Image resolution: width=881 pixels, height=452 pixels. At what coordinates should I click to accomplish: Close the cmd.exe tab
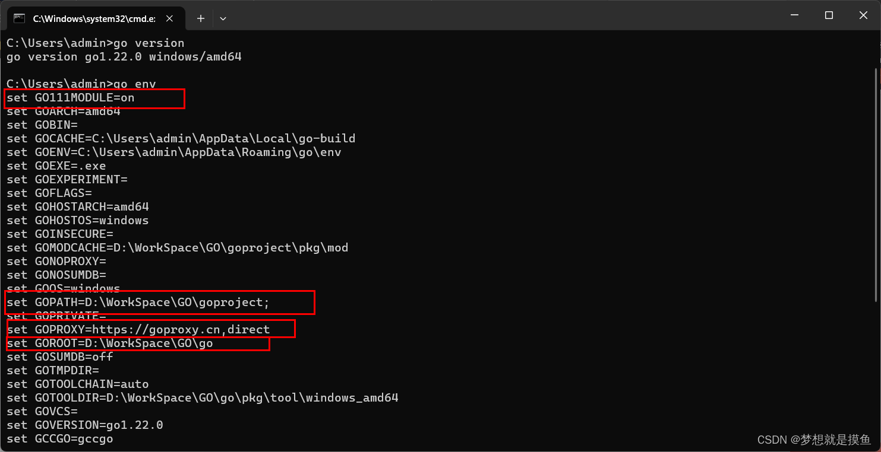coord(169,18)
